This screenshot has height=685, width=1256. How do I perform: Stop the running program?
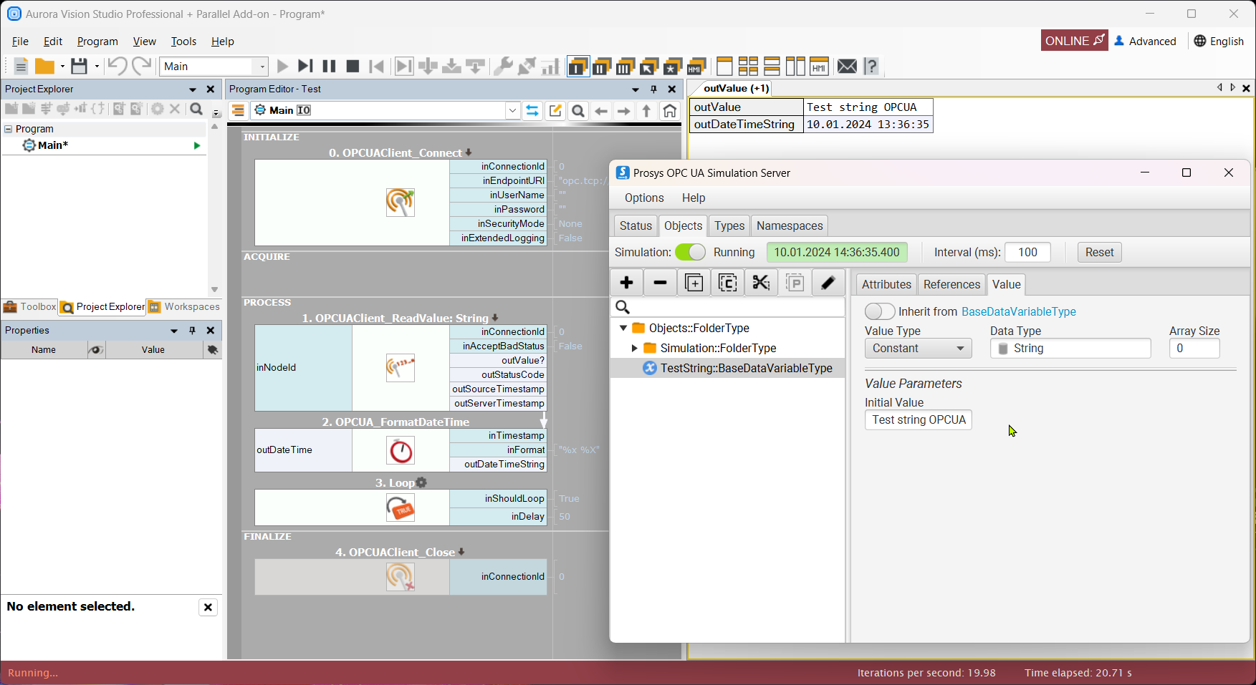pos(353,67)
